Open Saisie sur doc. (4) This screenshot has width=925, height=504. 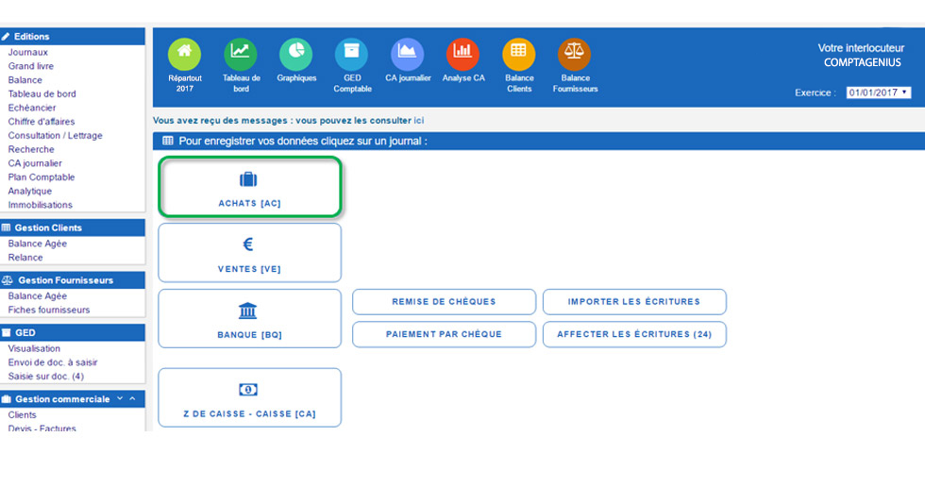[x=46, y=376]
